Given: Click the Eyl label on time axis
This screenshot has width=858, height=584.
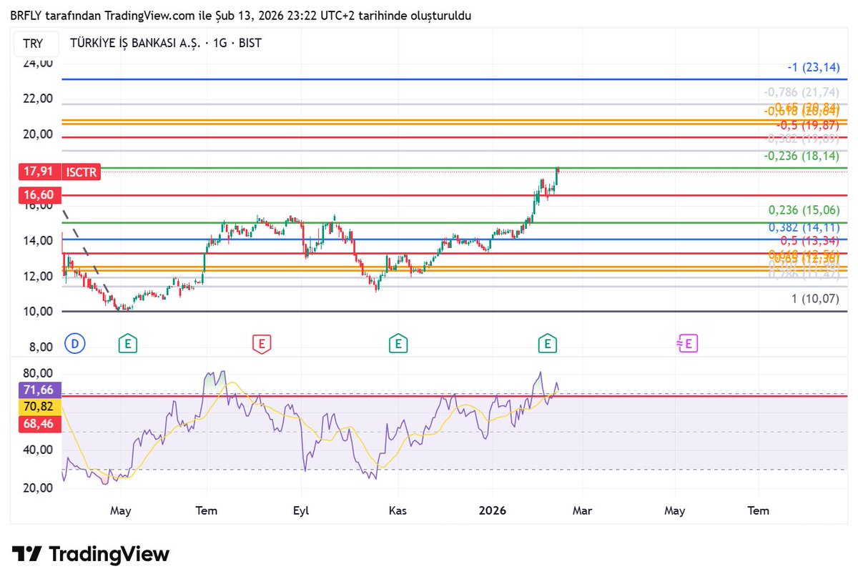Looking at the screenshot, I should (x=301, y=510).
